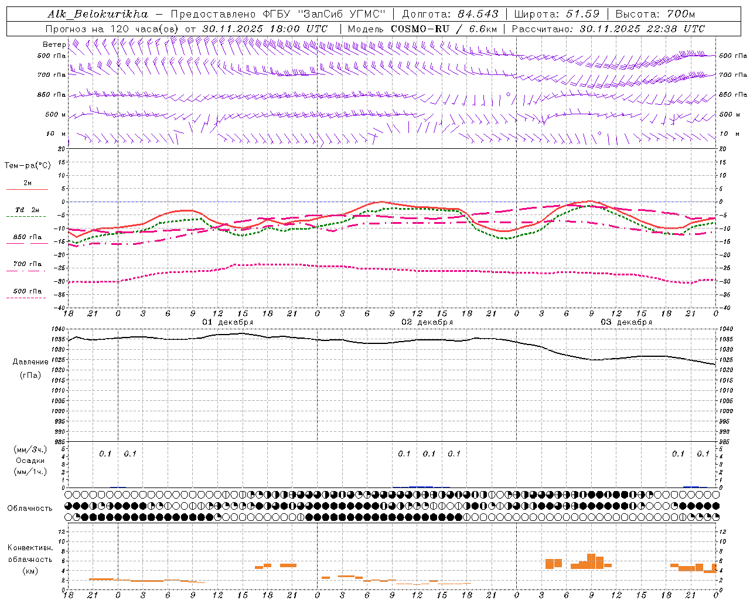Click the 'Осадки' precipitation label
The height and width of the screenshot is (600, 750).
[30, 461]
